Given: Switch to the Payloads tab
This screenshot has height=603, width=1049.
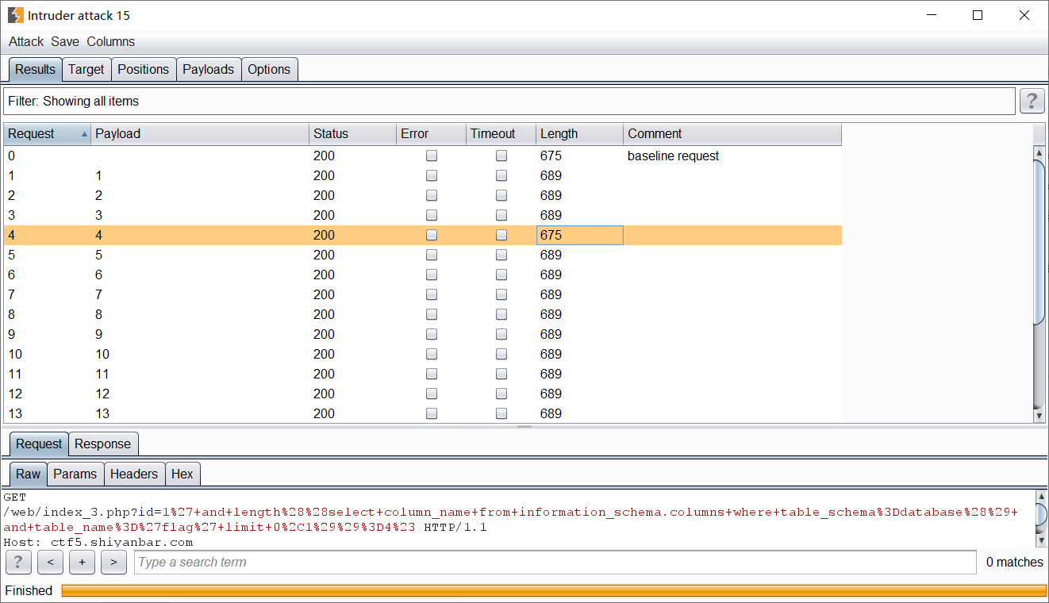Looking at the screenshot, I should (x=209, y=69).
